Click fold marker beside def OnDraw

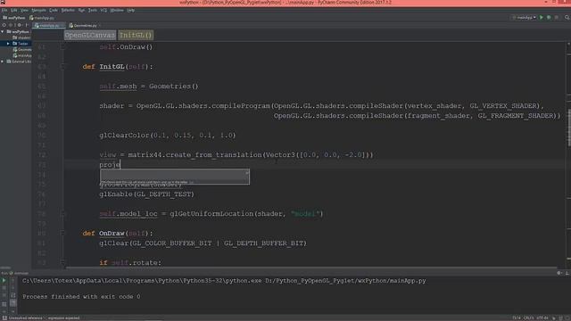click(62, 234)
